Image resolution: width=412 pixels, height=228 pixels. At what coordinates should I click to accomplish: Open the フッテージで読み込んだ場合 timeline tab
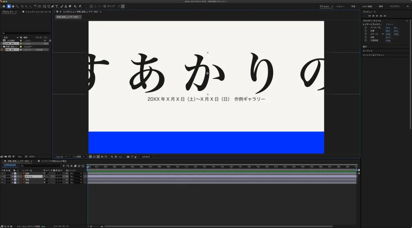point(54,161)
